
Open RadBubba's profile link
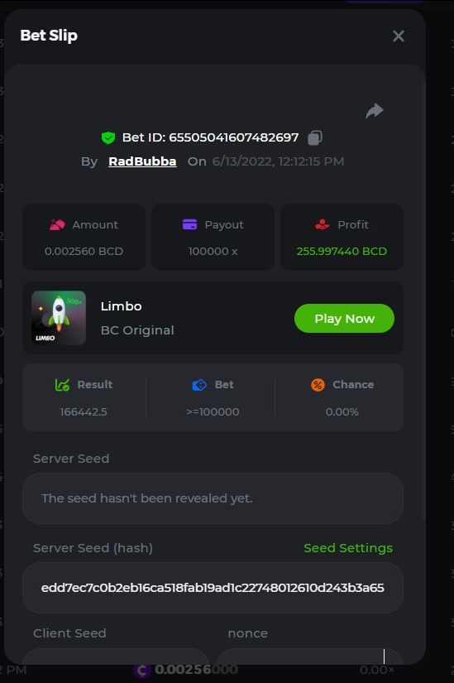pos(142,161)
